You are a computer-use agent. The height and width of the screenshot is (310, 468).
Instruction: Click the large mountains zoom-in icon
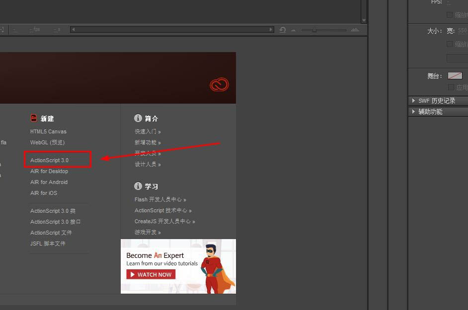355,30
